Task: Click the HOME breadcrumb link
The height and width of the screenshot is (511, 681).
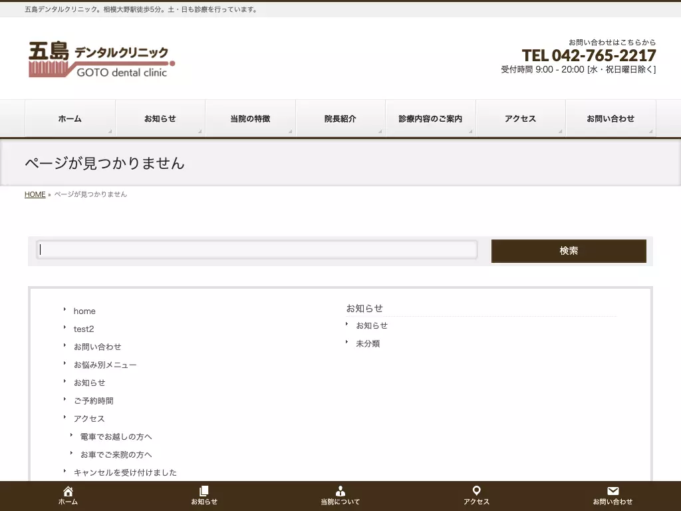Action: 35,194
